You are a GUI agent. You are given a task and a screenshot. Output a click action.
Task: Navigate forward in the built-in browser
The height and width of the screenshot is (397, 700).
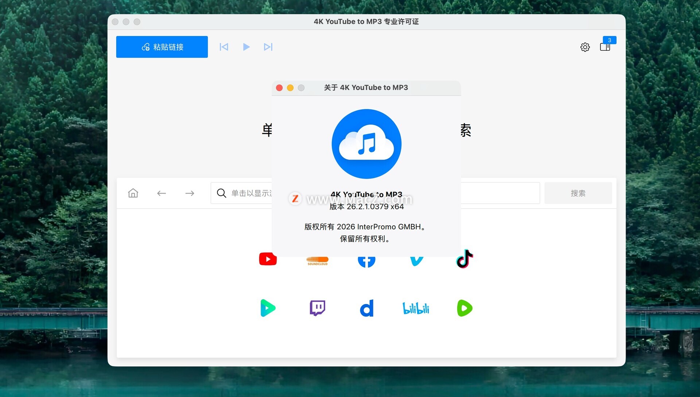click(x=190, y=193)
